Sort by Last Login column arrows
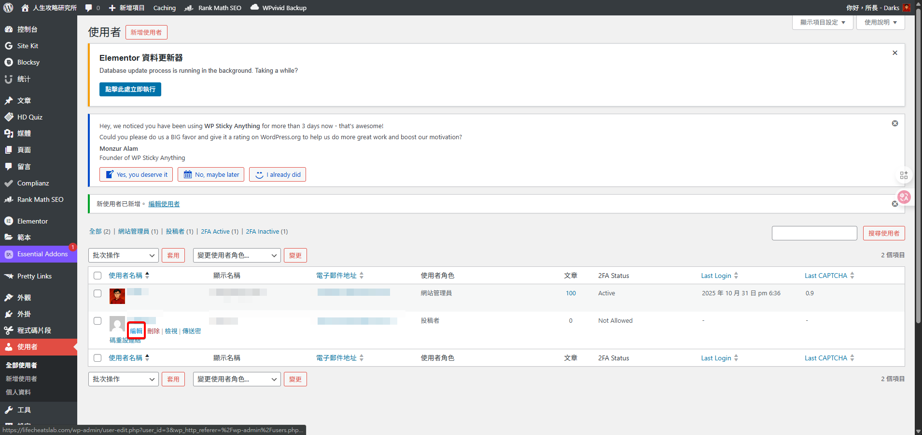Image resolution: width=922 pixels, height=435 pixels. [736, 276]
